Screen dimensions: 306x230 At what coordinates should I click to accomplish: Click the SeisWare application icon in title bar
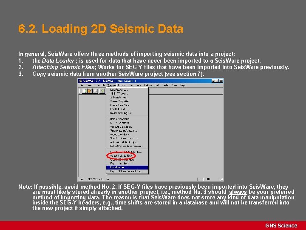click(x=80, y=81)
